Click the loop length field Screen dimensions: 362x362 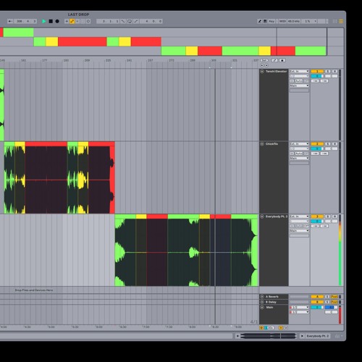click(151, 21)
